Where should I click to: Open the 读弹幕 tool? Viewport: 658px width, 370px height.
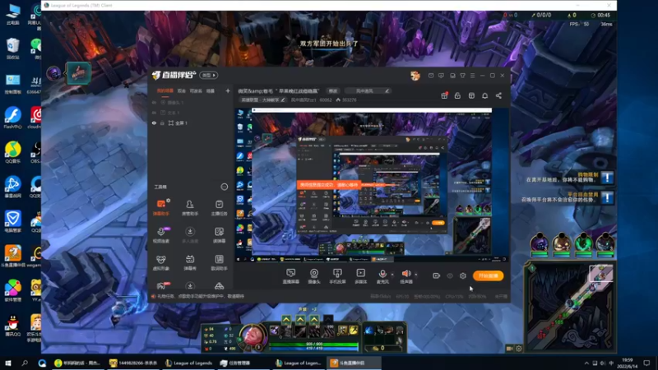(x=219, y=235)
